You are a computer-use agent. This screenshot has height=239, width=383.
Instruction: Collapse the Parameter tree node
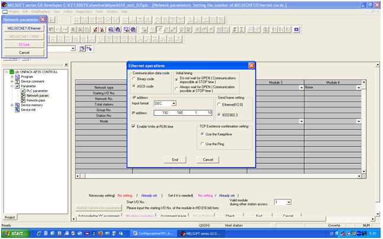click(x=12, y=86)
